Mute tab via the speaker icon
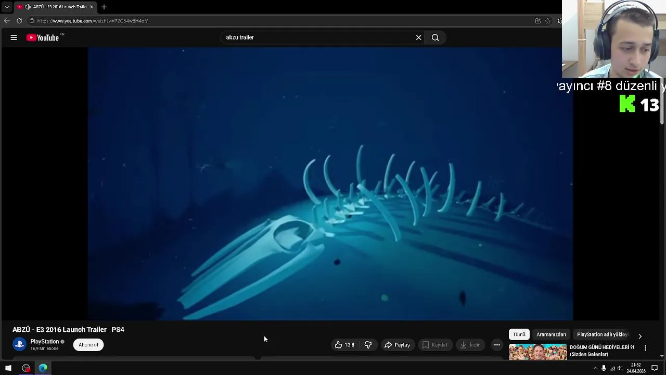Screen dimensions: 666x375 tap(28, 7)
